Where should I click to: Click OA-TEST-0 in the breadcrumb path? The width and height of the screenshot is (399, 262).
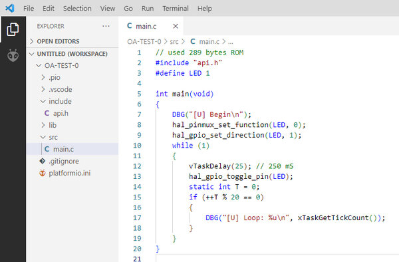click(x=144, y=41)
